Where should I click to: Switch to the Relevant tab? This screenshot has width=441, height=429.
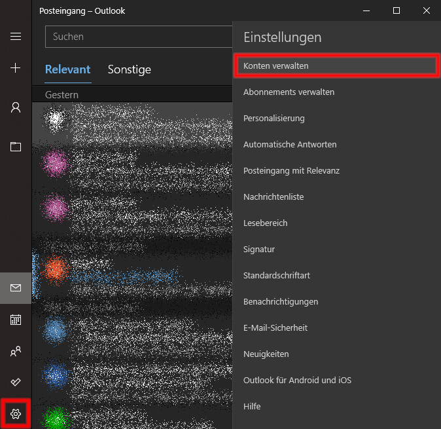click(x=68, y=69)
